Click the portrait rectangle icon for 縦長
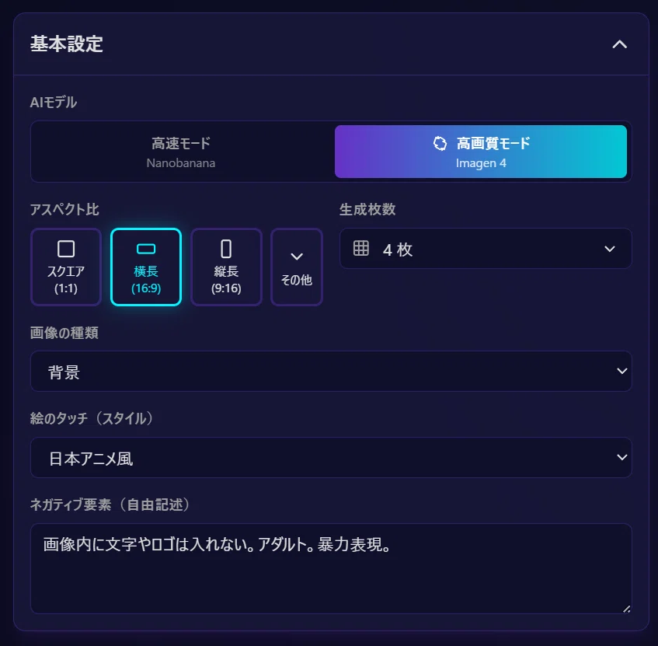Screen dimensions: 658x646 click(x=226, y=249)
